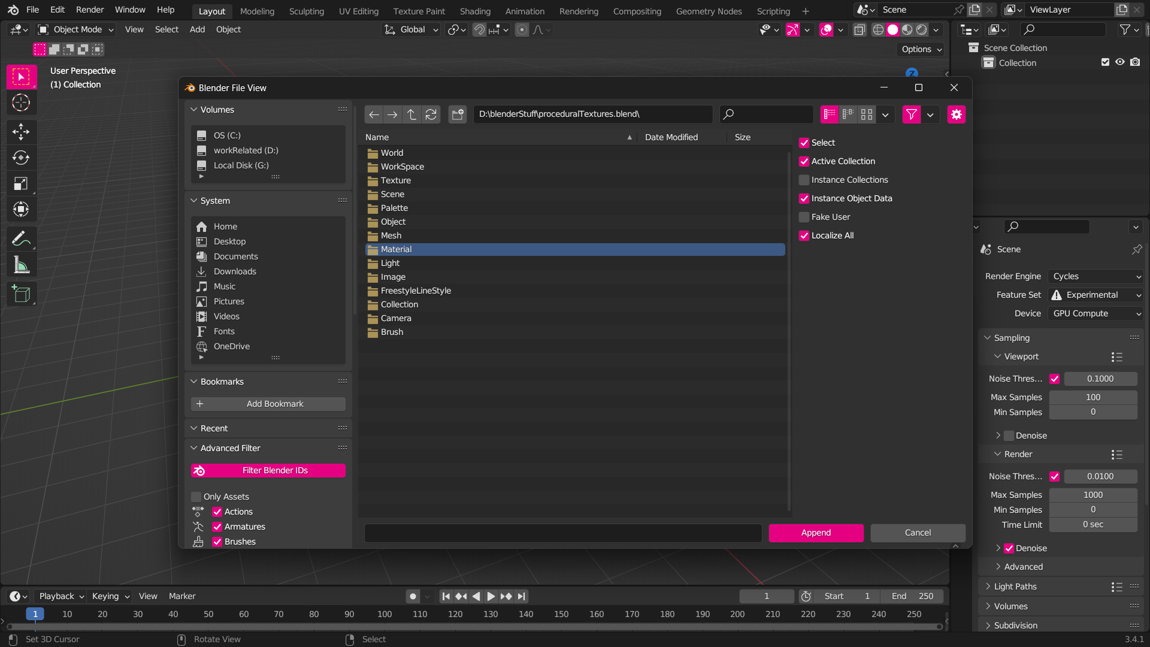Switch to thumbnail display mode
Viewport: 1150px width, 647px height.
[867, 114]
